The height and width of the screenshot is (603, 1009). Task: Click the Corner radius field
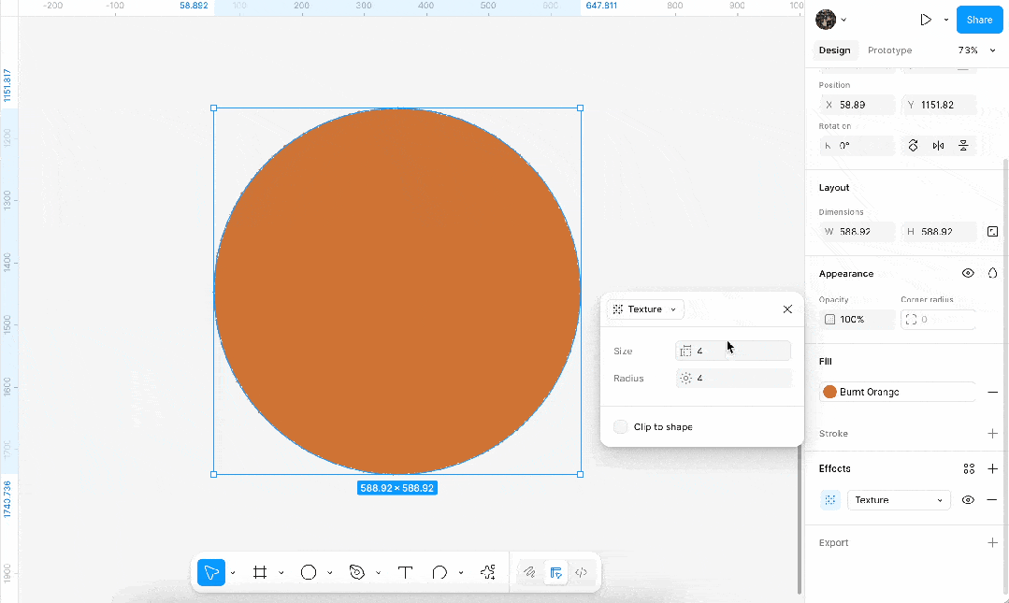click(938, 319)
